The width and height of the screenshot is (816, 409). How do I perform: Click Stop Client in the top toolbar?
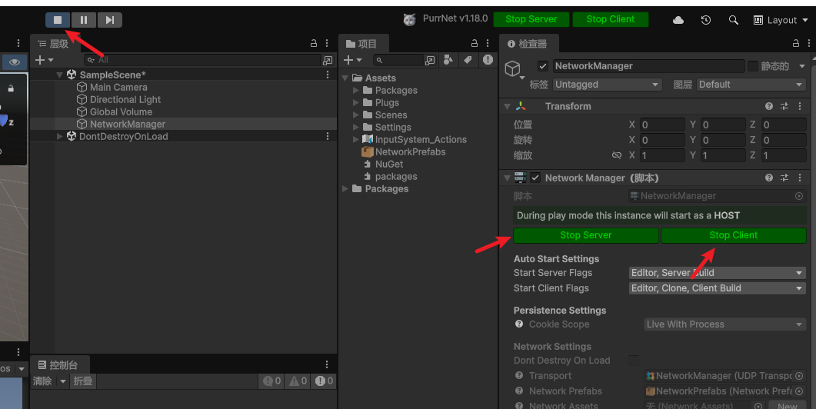611,19
